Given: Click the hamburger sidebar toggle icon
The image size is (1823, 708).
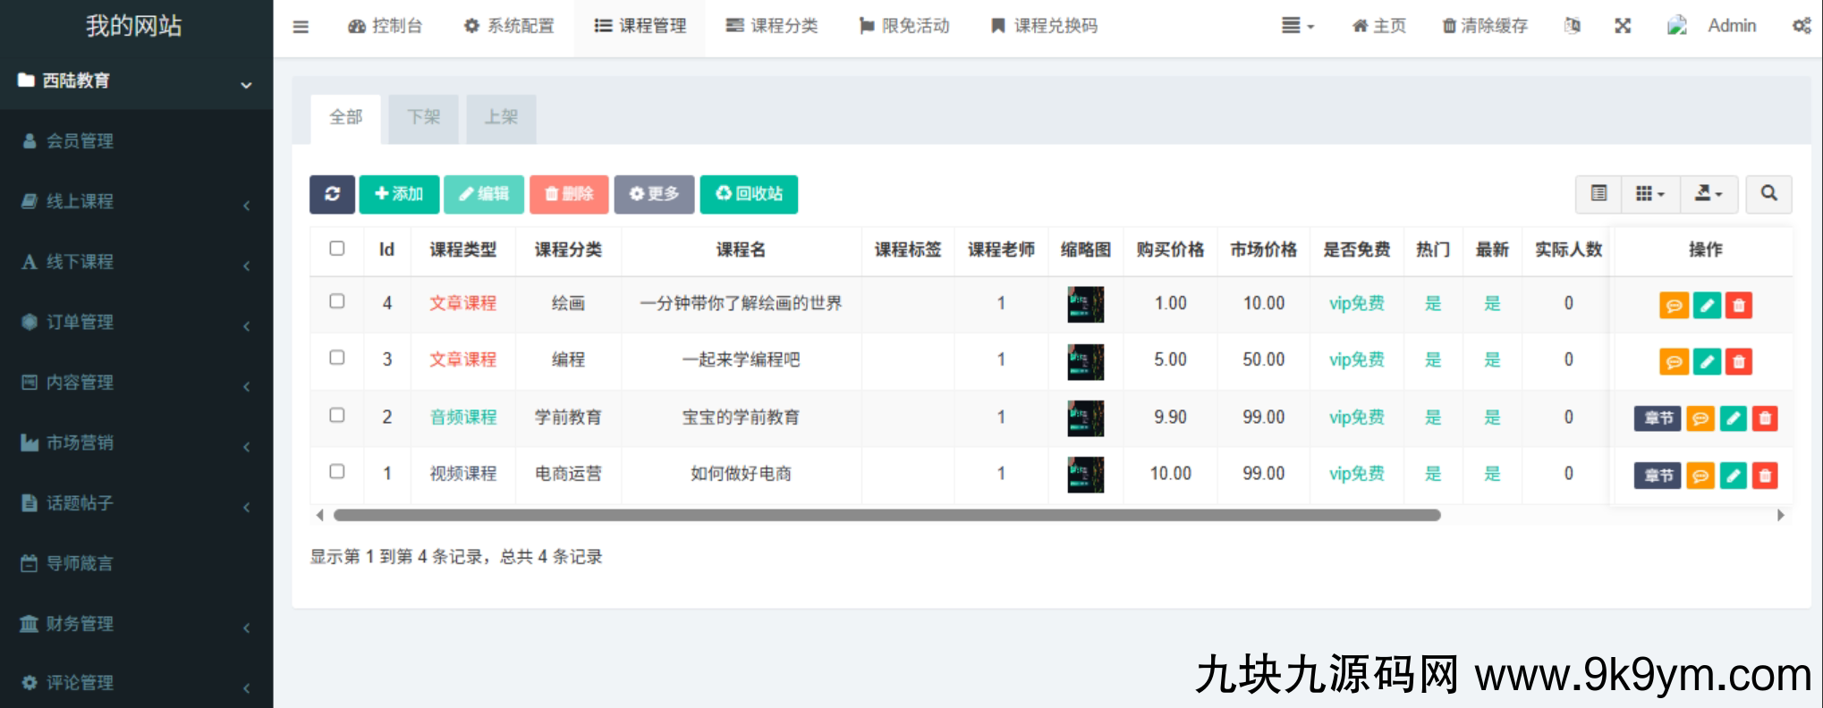Looking at the screenshot, I should 301,27.
